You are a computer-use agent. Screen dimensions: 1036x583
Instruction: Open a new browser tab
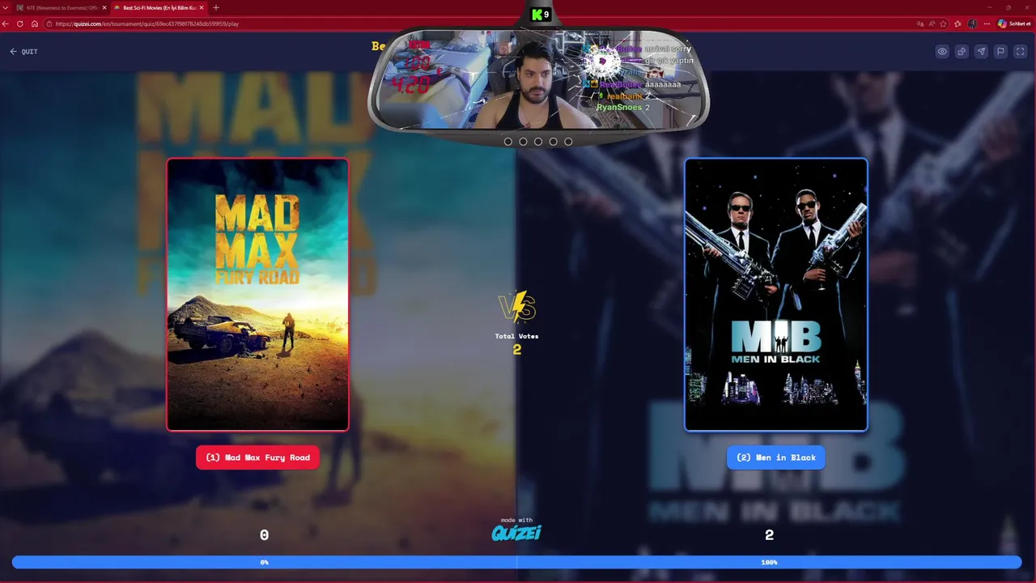click(x=216, y=7)
